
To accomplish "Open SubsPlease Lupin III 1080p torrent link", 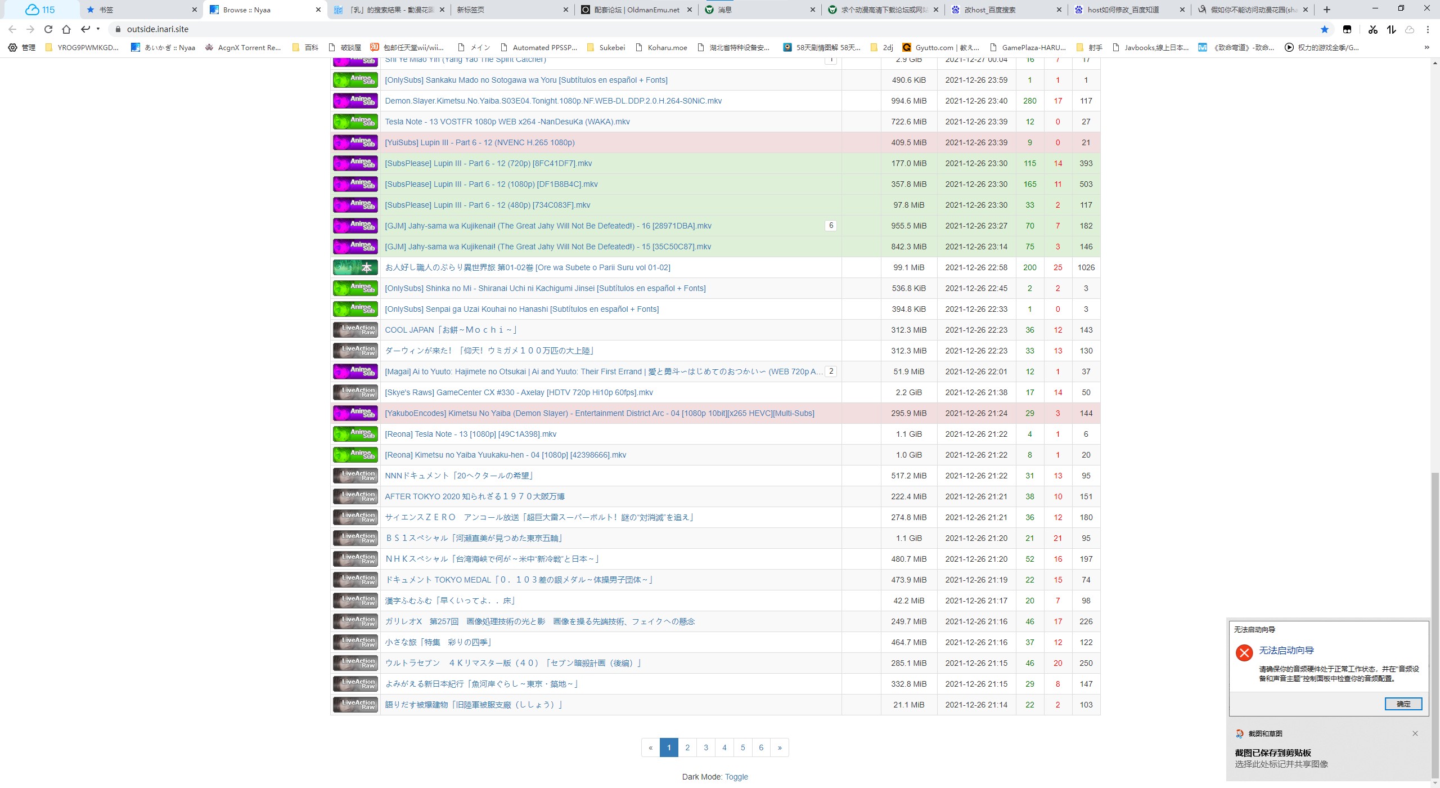I will [491, 184].
